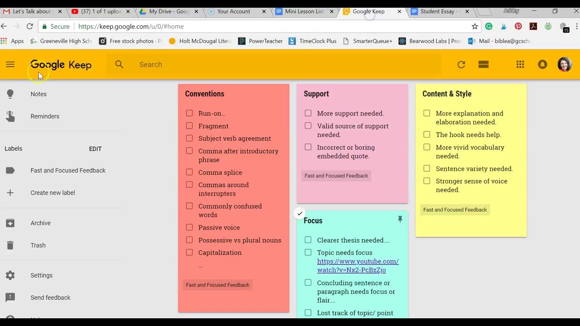
Task: Open Reminders in the sidebar
Action: pyautogui.click(x=45, y=116)
